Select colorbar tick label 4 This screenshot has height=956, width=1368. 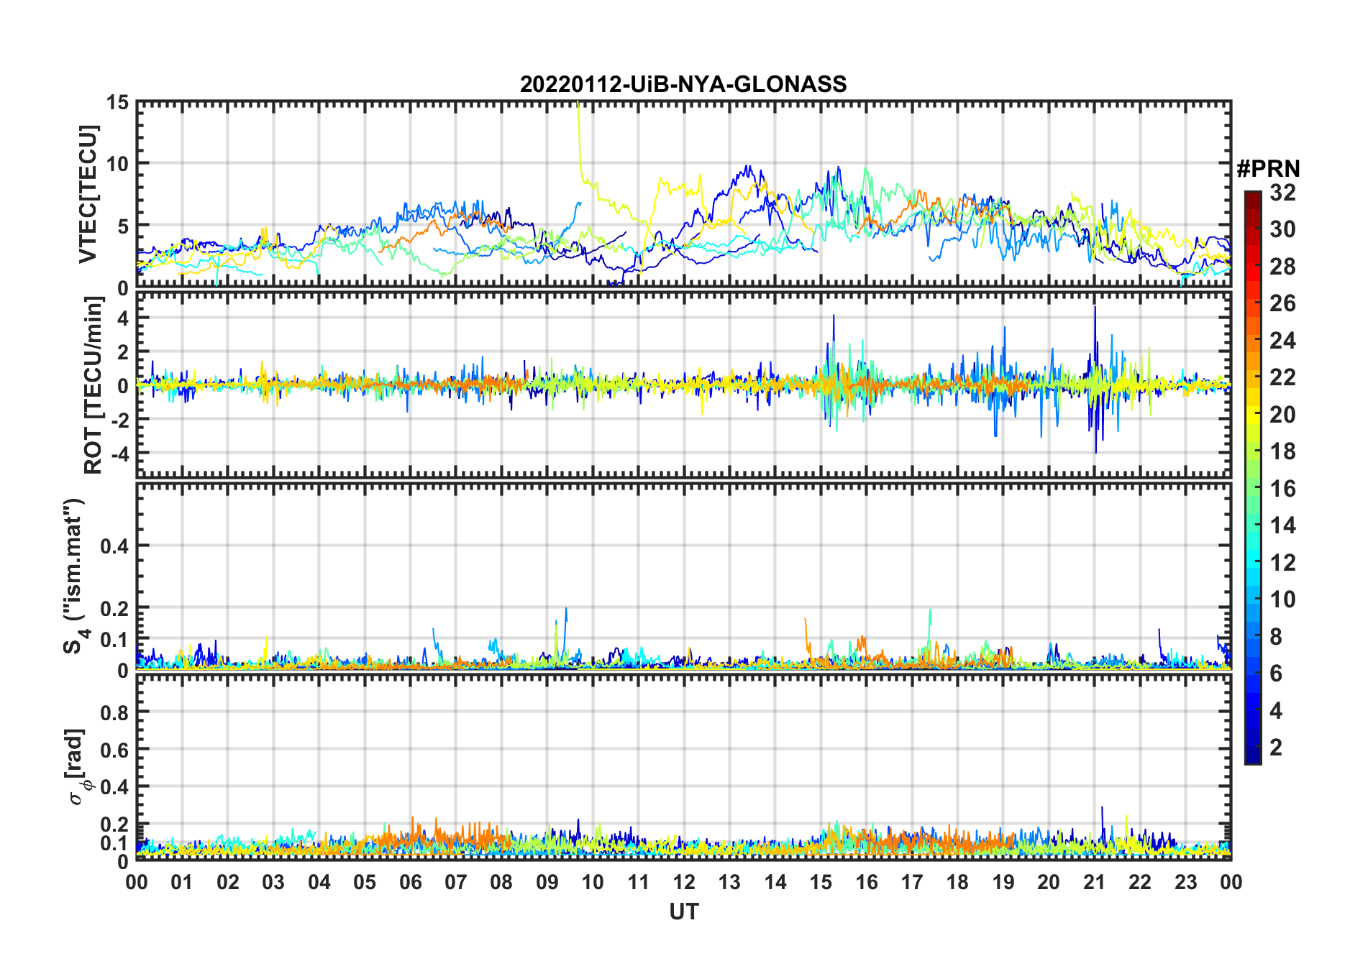click(x=1276, y=711)
